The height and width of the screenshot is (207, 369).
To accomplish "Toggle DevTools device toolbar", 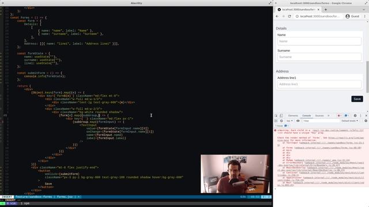I will click(281, 116).
